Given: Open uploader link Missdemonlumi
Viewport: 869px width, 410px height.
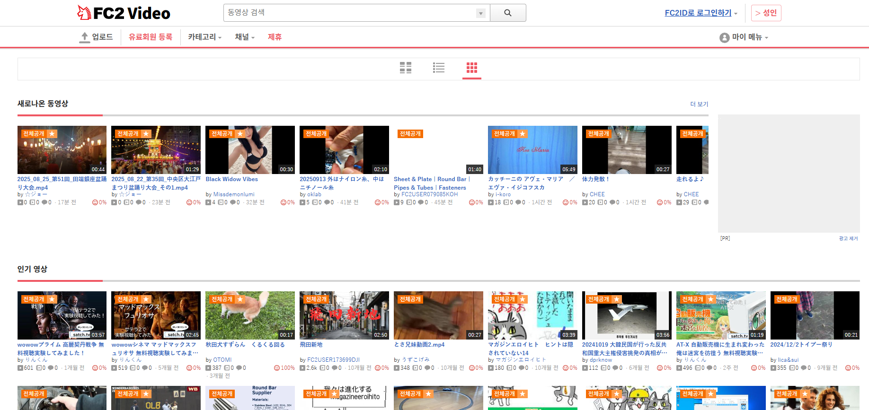Looking at the screenshot, I should [234, 194].
